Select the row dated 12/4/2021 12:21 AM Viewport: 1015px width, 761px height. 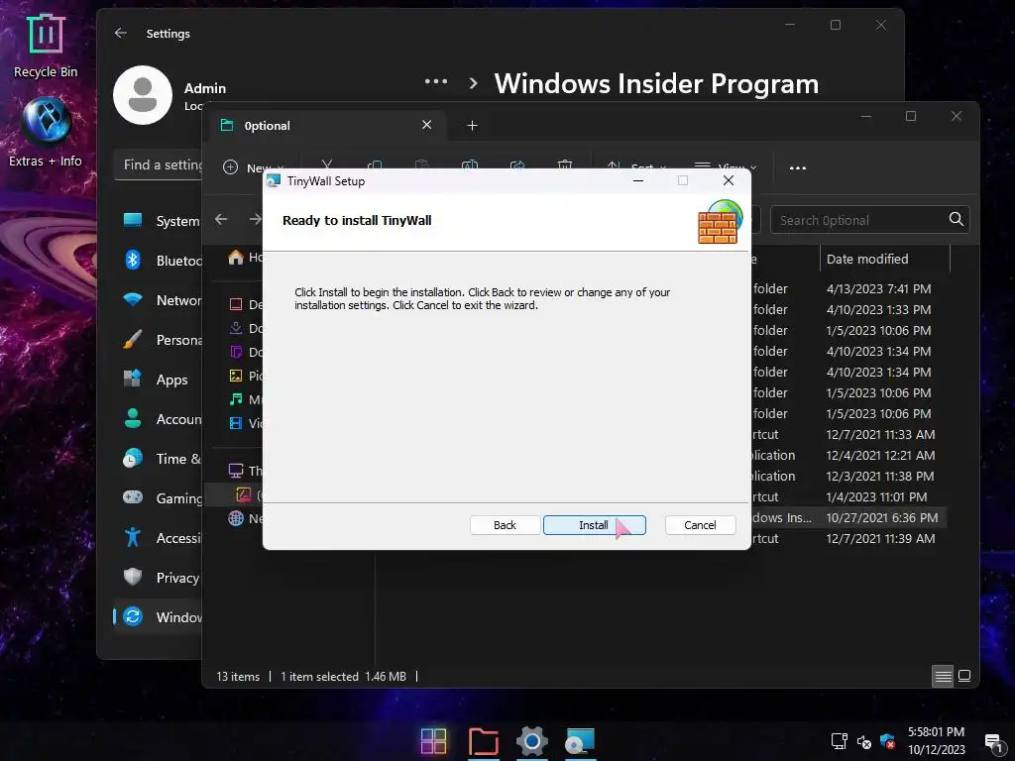(x=851, y=455)
